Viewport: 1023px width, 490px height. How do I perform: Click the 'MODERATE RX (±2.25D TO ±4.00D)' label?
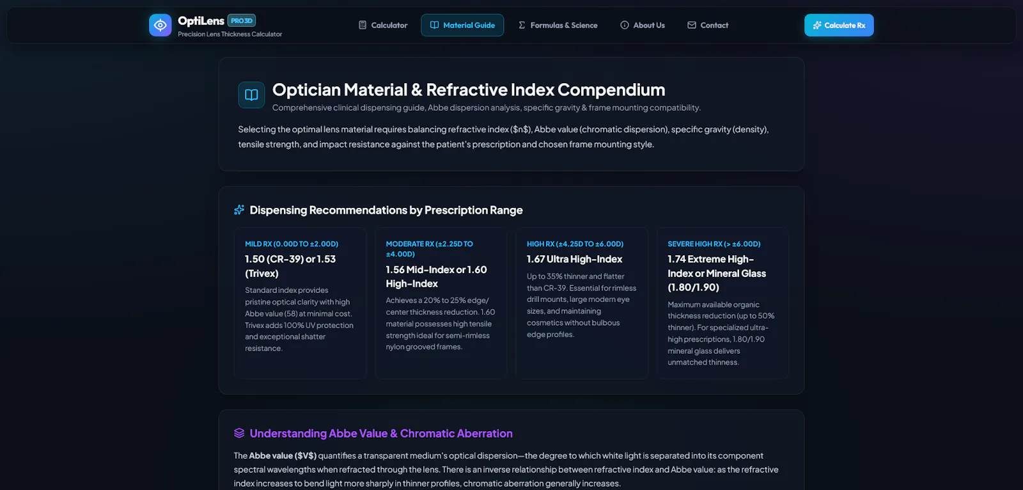pyautogui.click(x=430, y=249)
